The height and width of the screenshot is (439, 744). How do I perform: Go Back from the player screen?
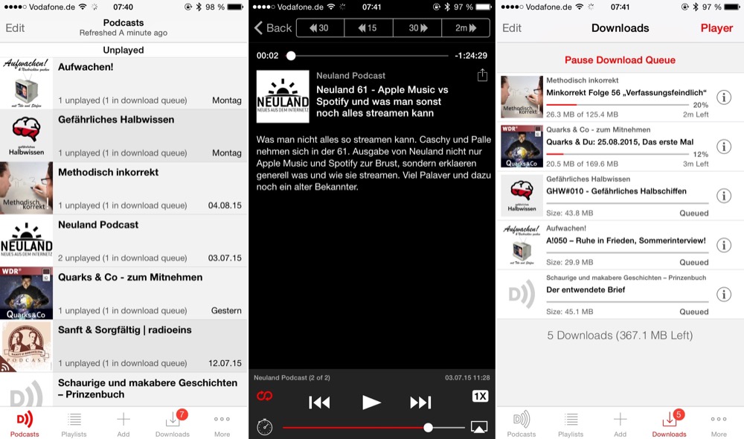pos(273,28)
